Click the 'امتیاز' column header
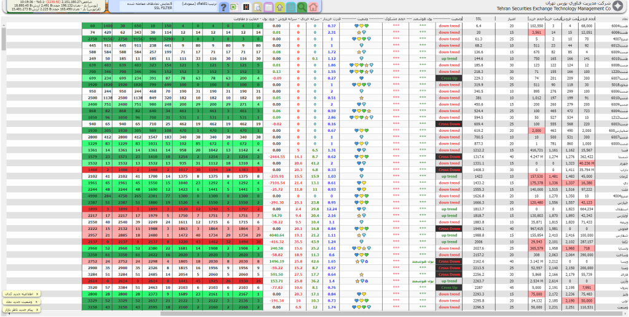The width and height of the screenshot is (629, 317). pyautogui.click(x=511, y=20)
